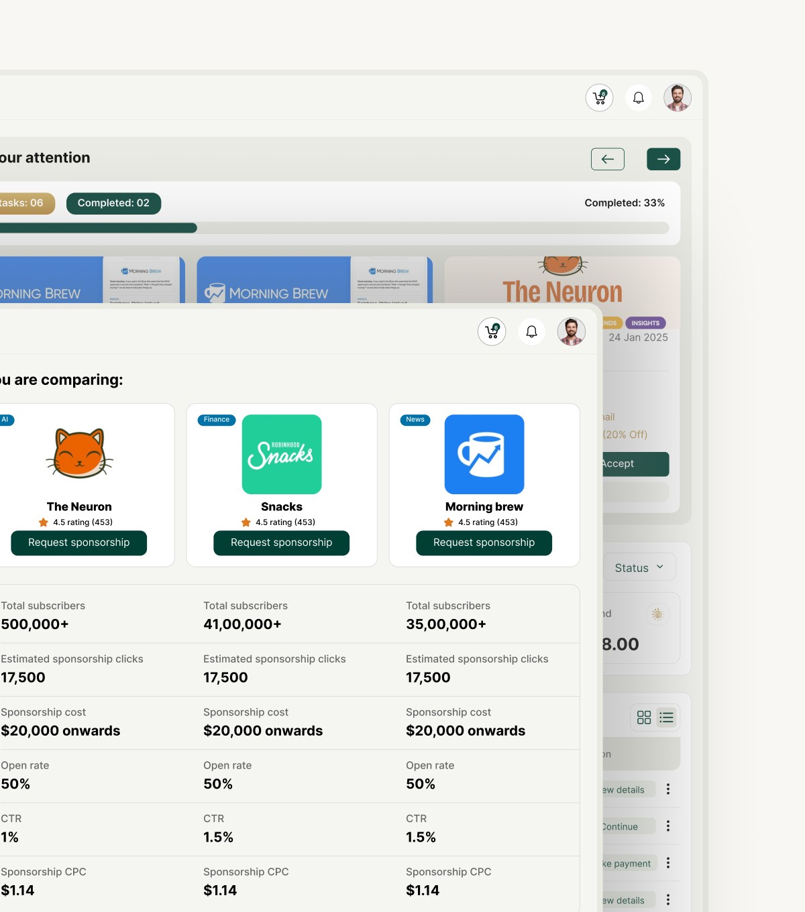The height and width of the screenshot is (912, 805).
Task: Open notifications bell in back dashboard window
Action: click(x=639, y=98)
